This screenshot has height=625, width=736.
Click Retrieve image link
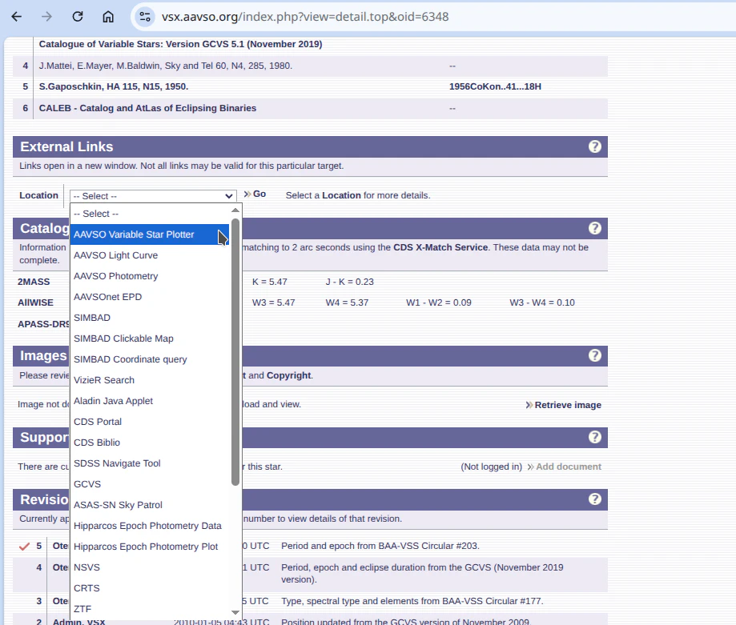pos(563,405)
